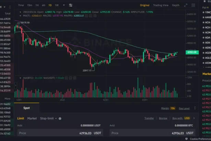Click the buy Price USDT input field

coord(60,133)
